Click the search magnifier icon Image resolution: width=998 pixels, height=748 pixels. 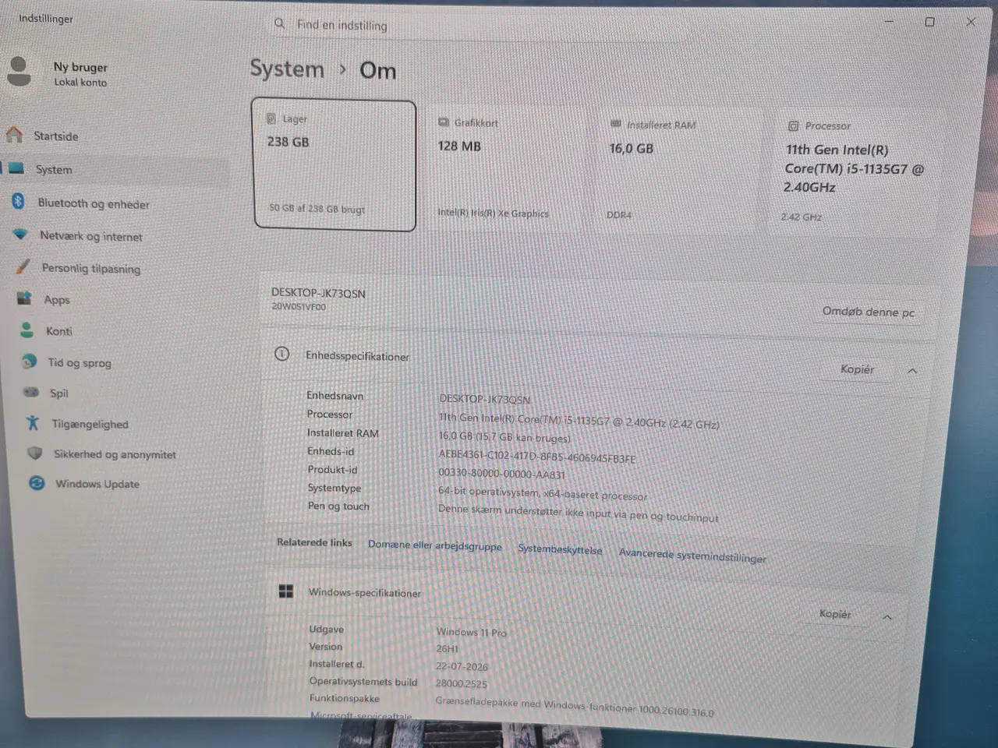point(279,23)
